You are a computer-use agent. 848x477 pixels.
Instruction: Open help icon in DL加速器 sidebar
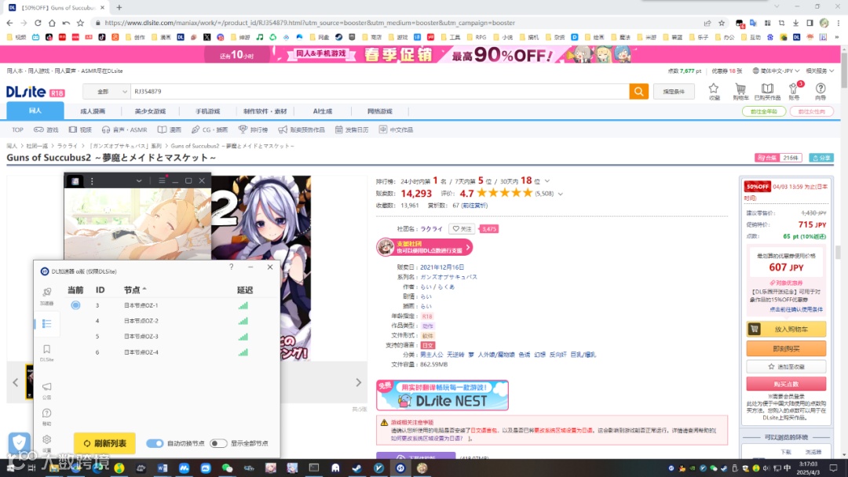pos(46,416)
